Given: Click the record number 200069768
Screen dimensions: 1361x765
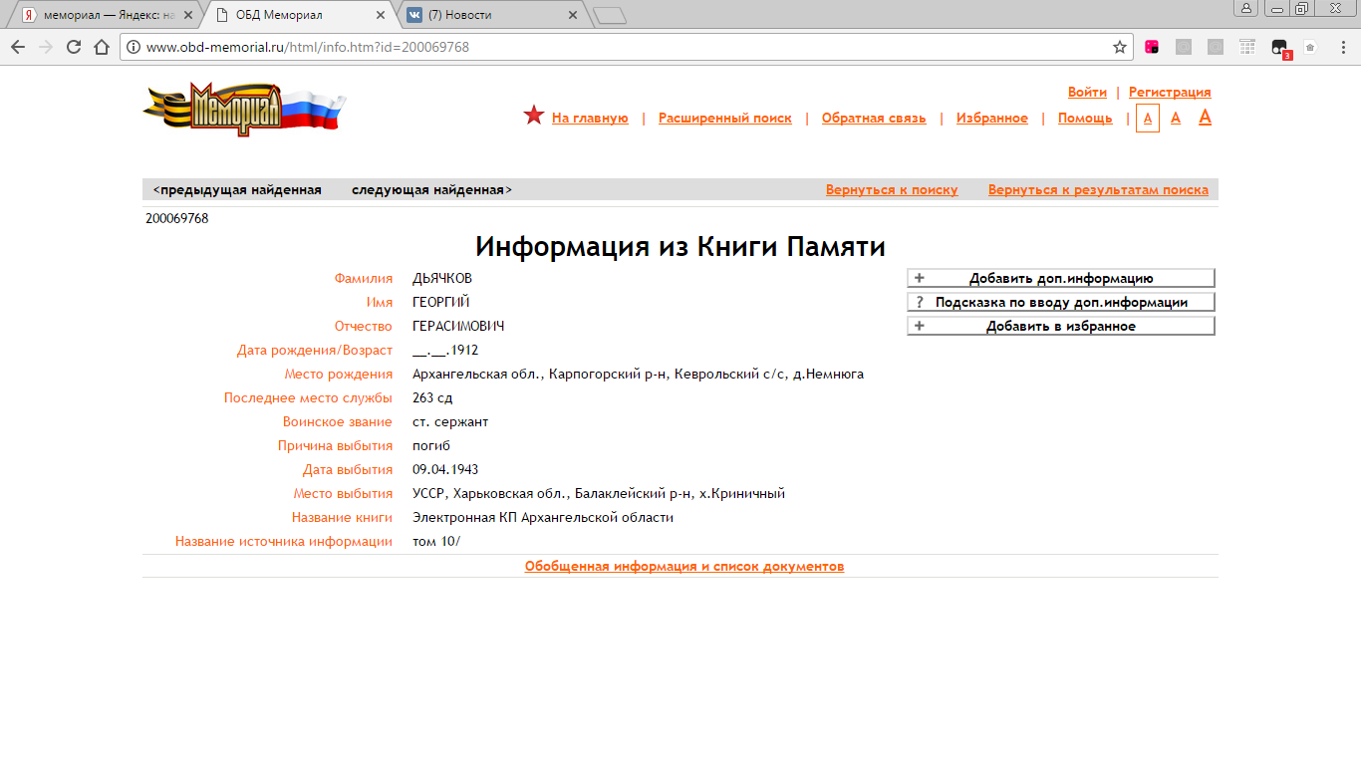Looking at the screenshot, I should pyautogui.click(x=177, y=218).
